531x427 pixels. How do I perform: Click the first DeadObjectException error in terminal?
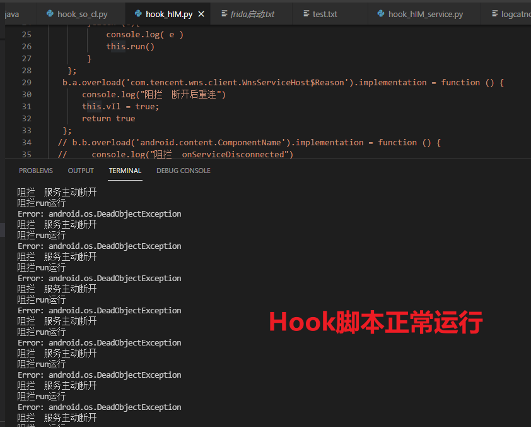pyautogui.click(x=100, y=214)
